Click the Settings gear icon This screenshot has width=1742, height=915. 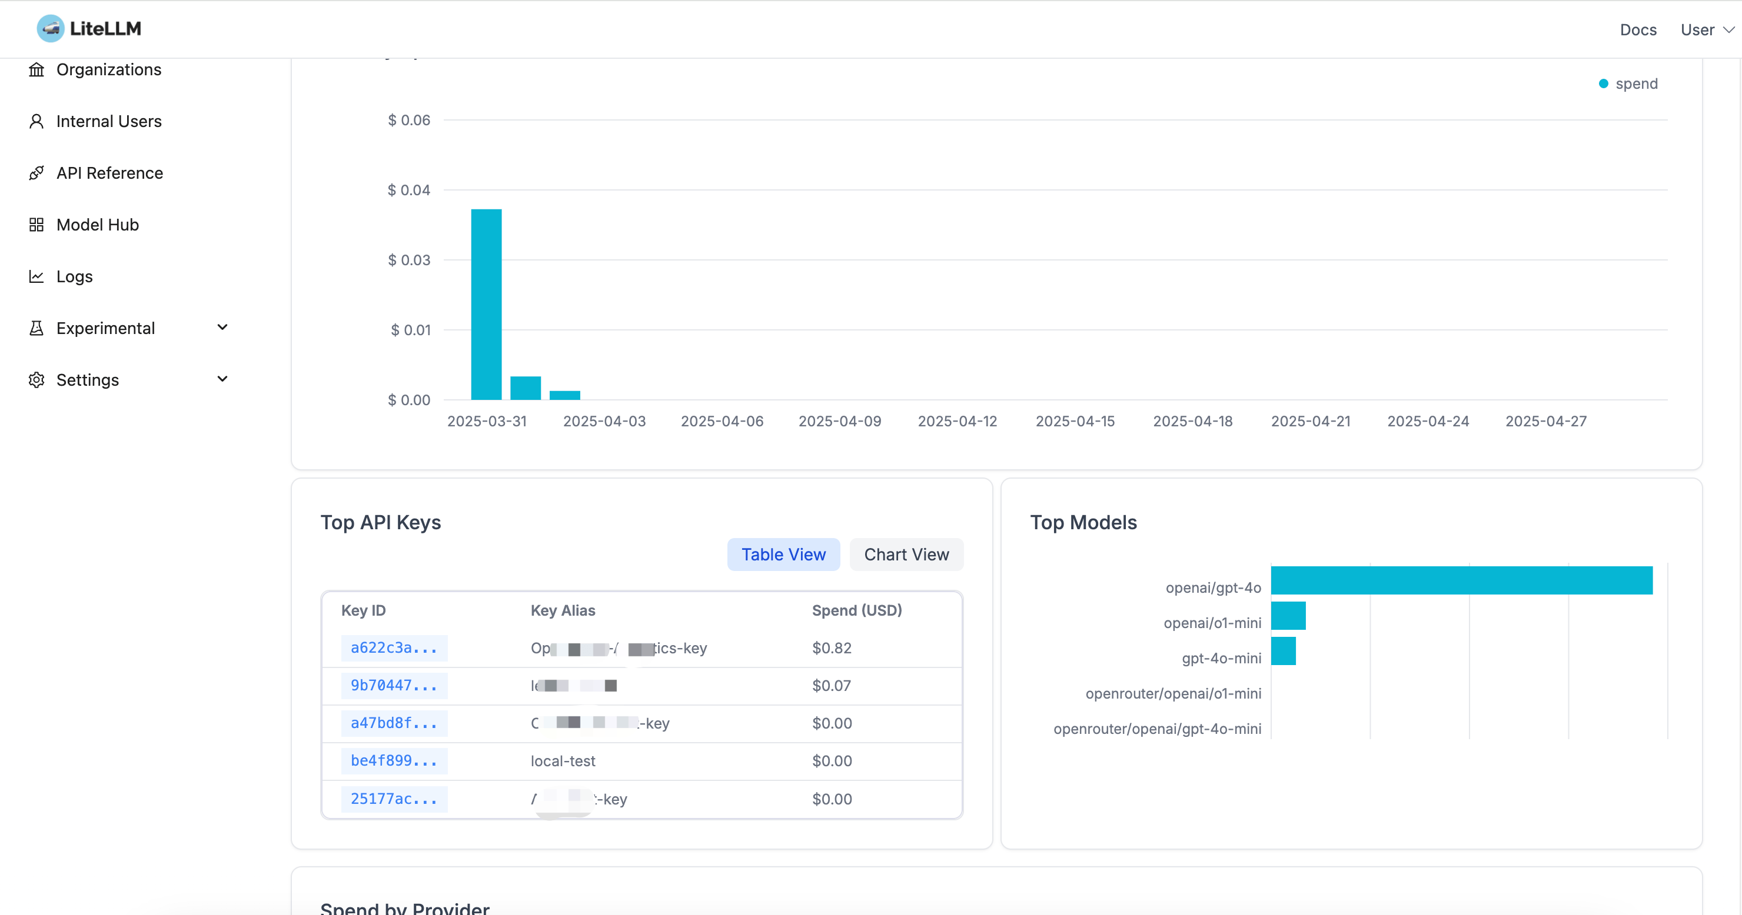[36, 380]
